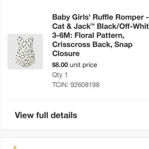Screen dimensions: 149x149
Task: Click the trademark symbol after Jack
Action: 93,24
